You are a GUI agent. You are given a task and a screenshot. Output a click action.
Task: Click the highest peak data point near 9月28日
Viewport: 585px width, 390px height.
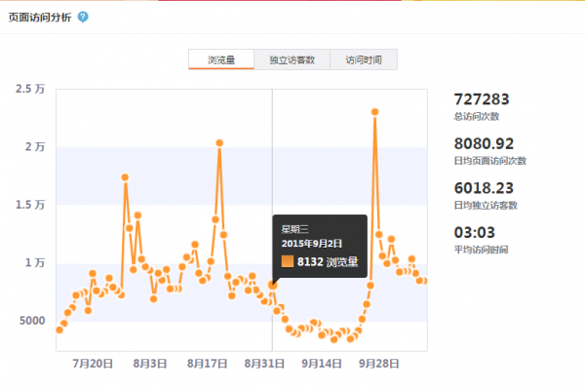[x=375, y=112]
